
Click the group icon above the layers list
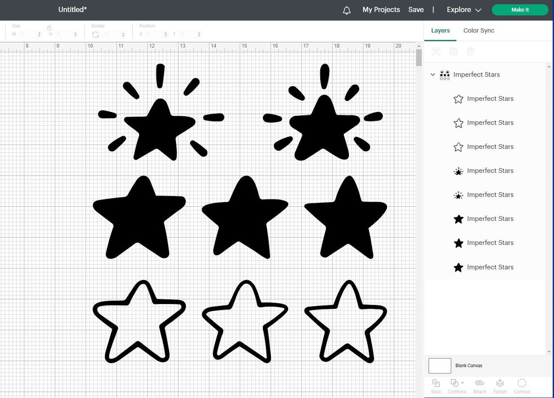(436, 51)
